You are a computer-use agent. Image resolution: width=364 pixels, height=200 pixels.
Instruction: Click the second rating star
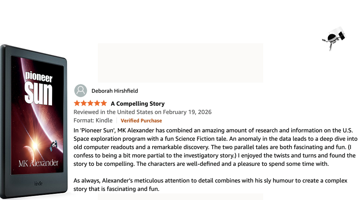[84, 103]
